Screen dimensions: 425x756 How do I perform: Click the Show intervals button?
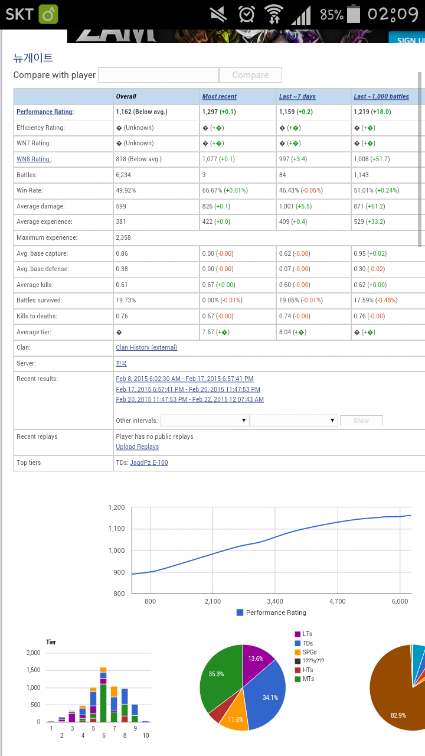tap(361, 421)
